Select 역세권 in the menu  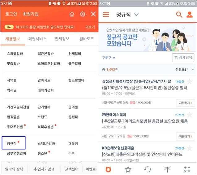click(11, 90)
